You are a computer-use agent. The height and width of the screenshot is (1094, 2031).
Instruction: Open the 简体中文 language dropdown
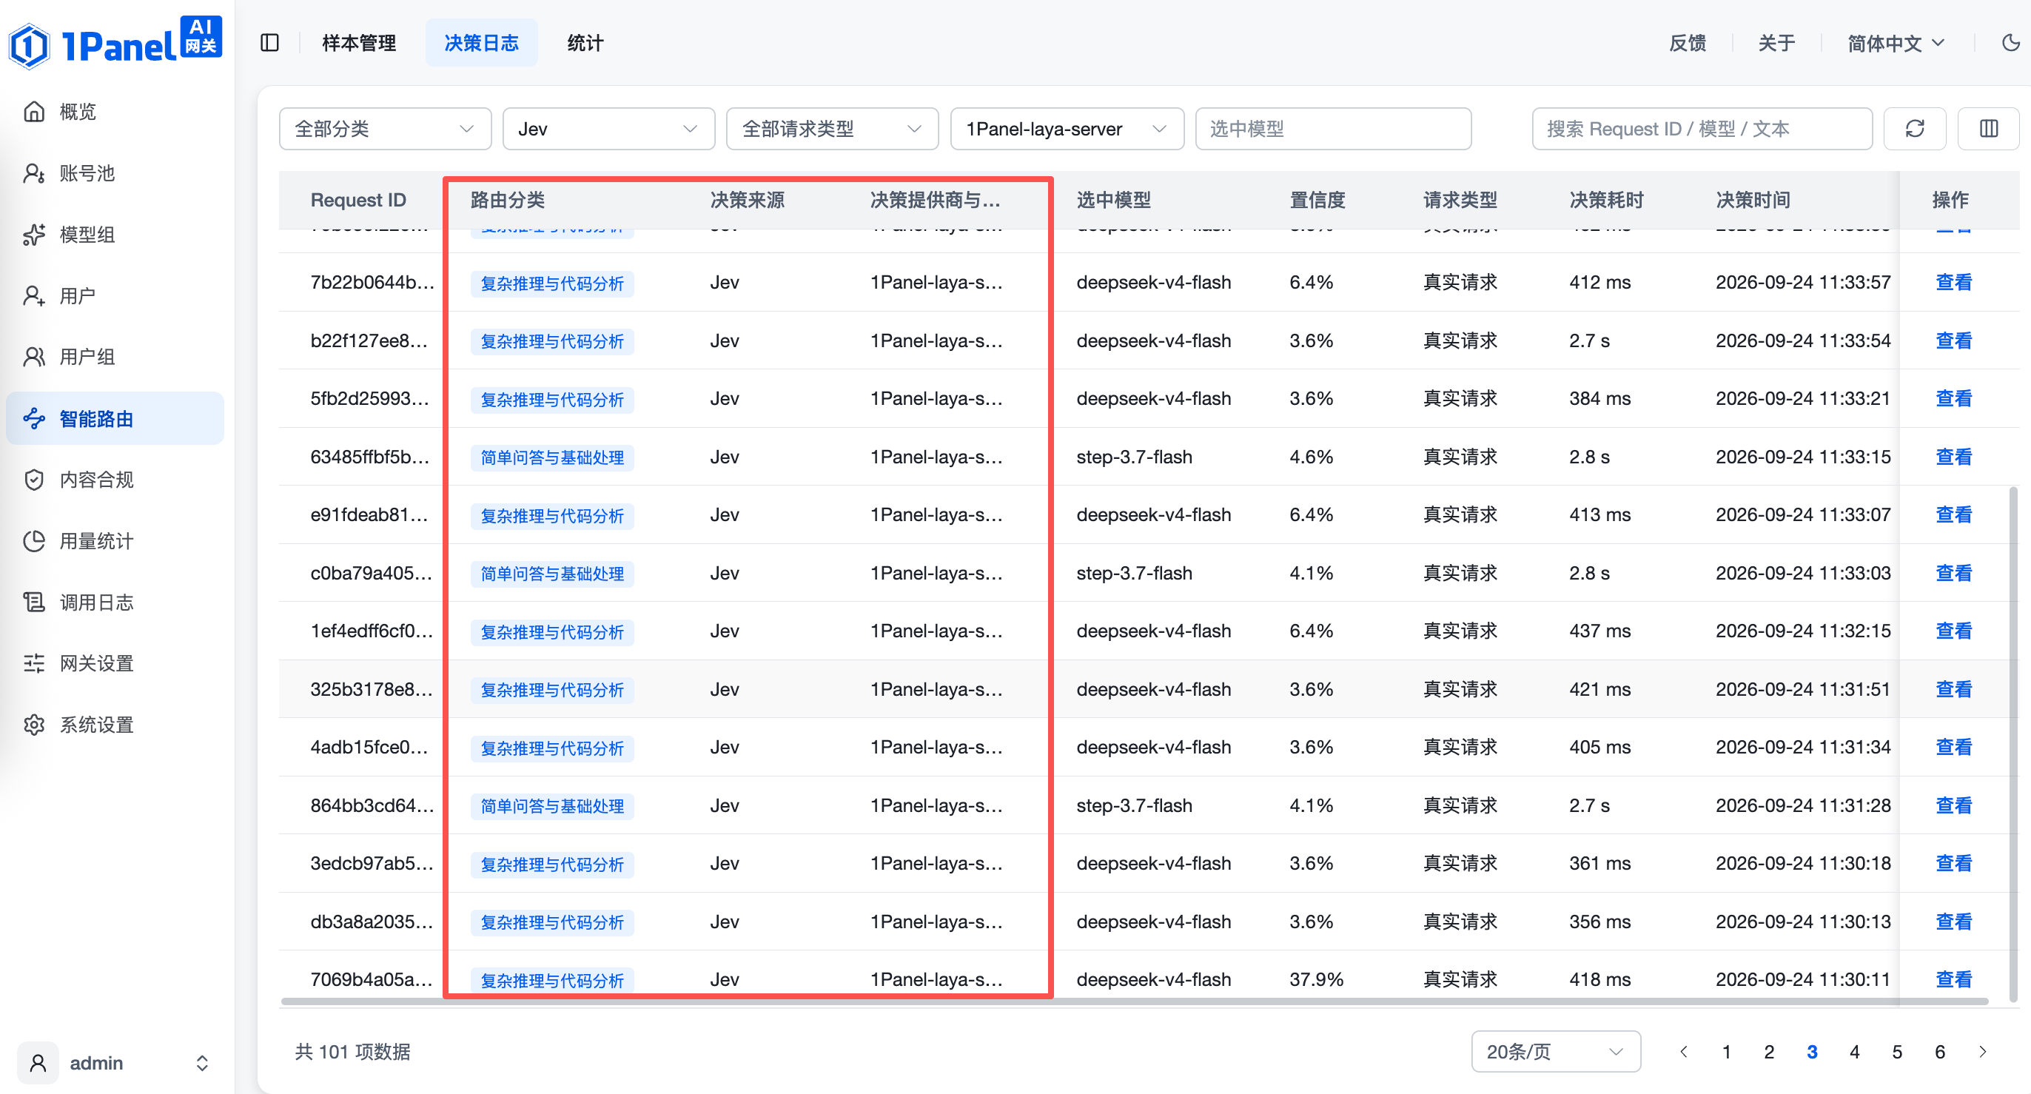click(1896, 43)
